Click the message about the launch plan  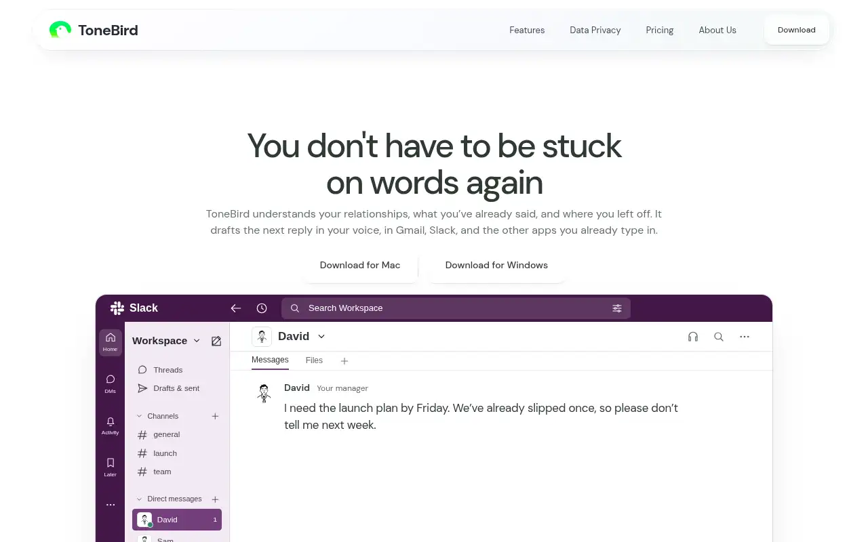481,417
